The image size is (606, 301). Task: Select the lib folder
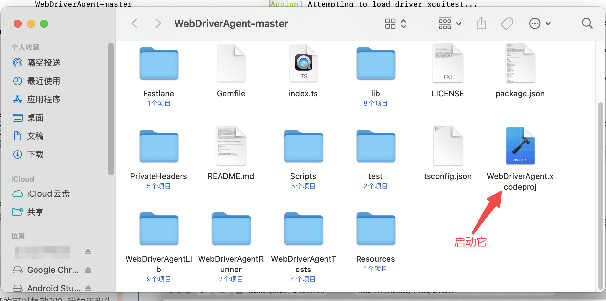[376, 64]
